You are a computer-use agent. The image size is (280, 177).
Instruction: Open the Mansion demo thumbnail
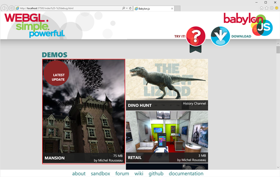(x=84, y=112)
